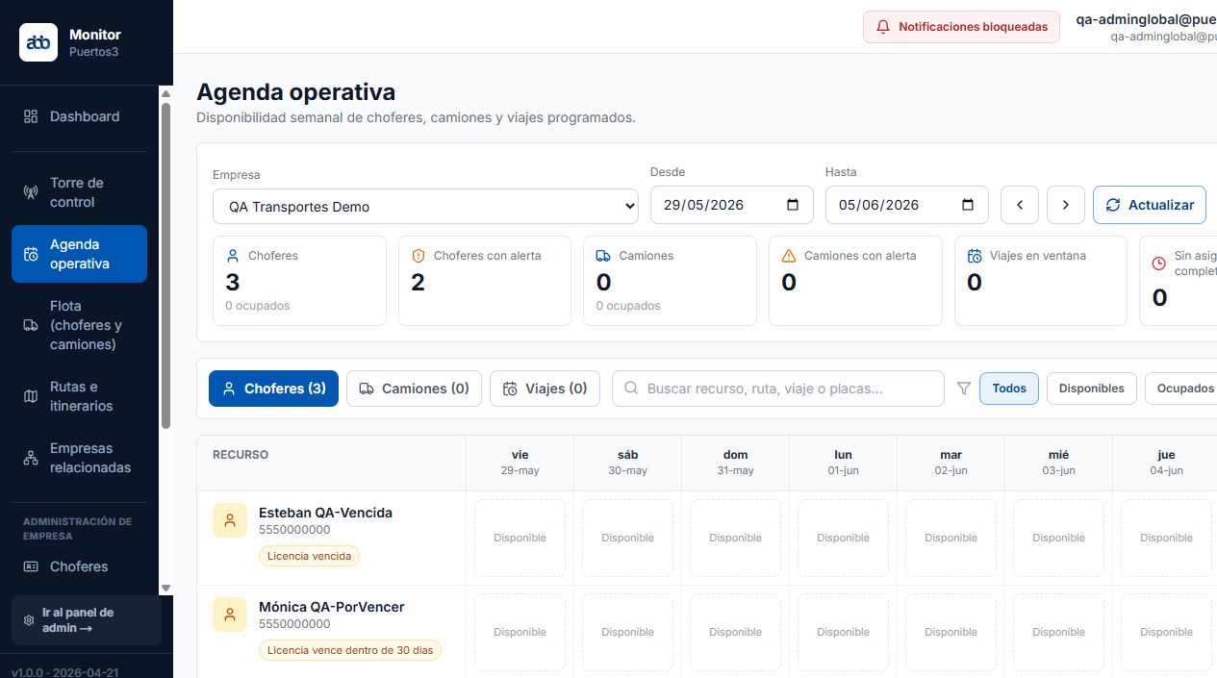Switch to the Camiones (0) tab
The height and width of the screenshot is (678, 1217).
[x=414, y=389]
